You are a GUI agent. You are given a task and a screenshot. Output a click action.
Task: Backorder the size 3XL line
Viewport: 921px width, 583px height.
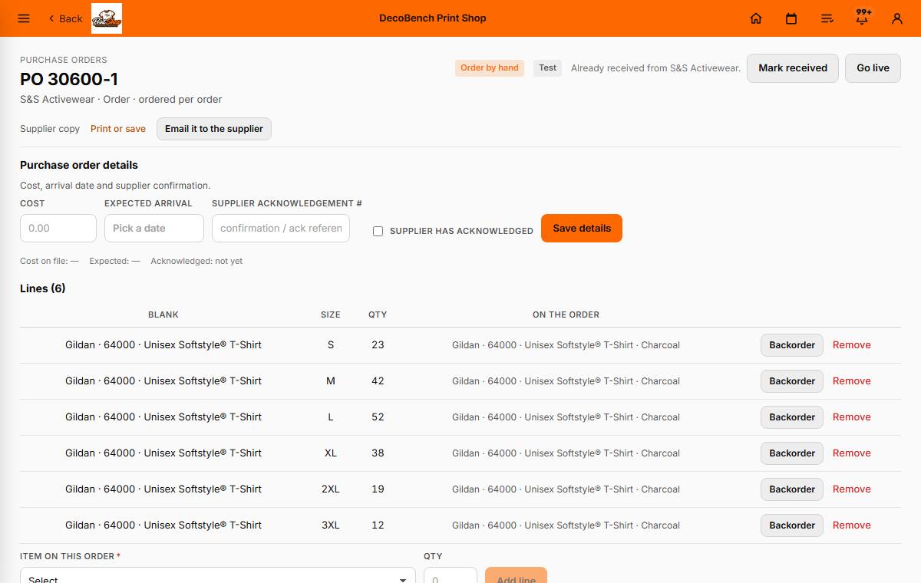click(x=792, y=525)
